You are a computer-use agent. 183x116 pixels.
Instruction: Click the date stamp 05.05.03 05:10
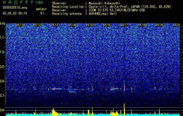point(15,13)
